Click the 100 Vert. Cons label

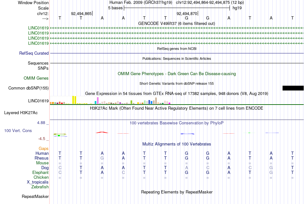pyautogui.click(x=18, y=131)
